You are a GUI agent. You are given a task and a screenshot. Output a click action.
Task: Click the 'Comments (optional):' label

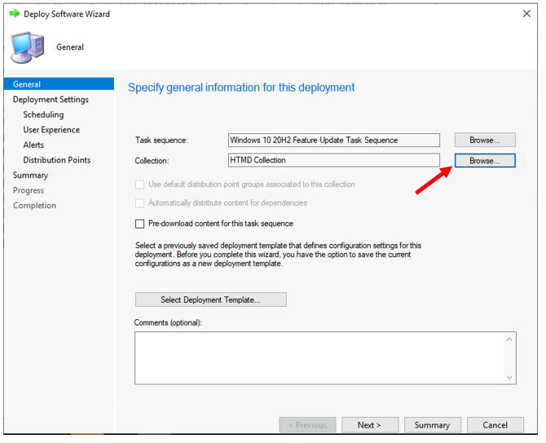click(x=168, y=323)
